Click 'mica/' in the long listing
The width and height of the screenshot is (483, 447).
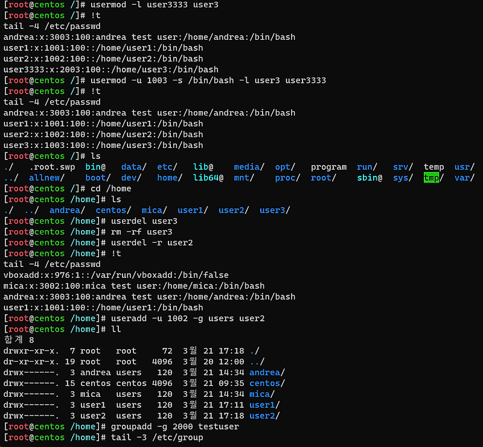262,394
